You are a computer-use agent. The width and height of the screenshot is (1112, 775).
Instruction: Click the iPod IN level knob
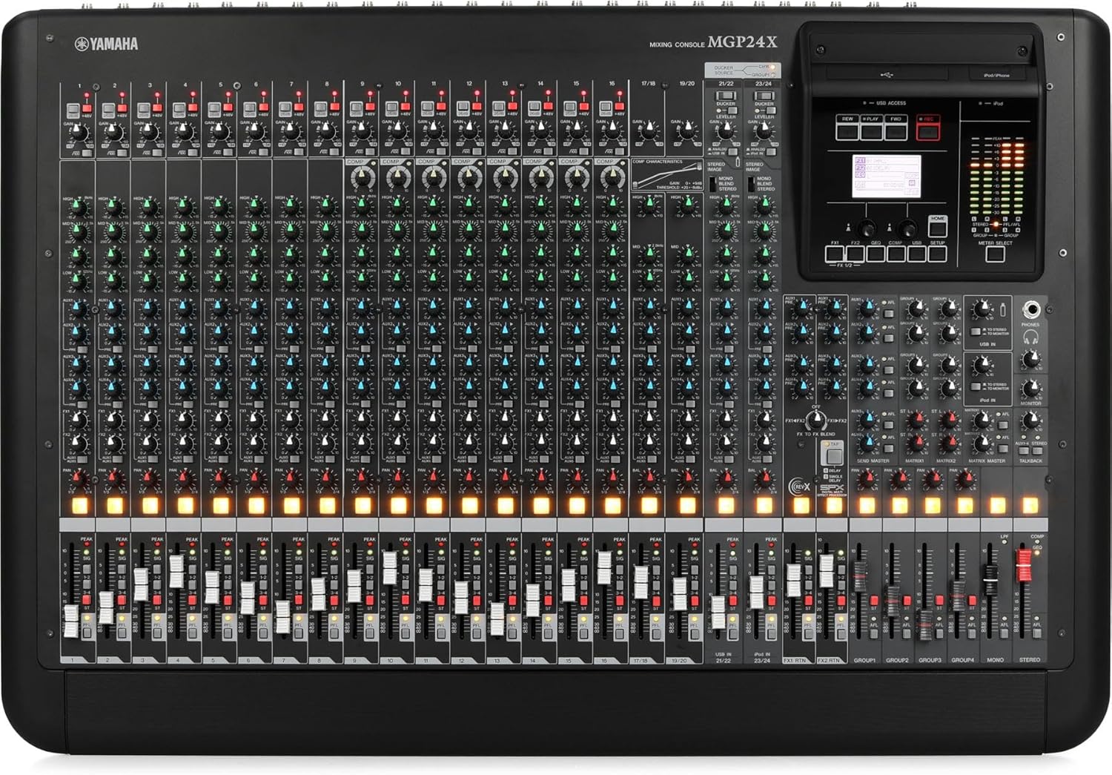pyautogui.click(x=982, y=365)
